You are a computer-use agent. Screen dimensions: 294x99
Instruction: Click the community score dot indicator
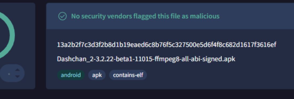pyautogui.click(x=9, y=74)
